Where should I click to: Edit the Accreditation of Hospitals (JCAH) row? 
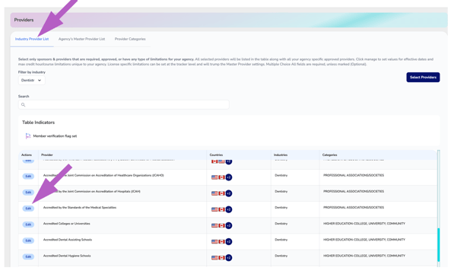point(28,193)
